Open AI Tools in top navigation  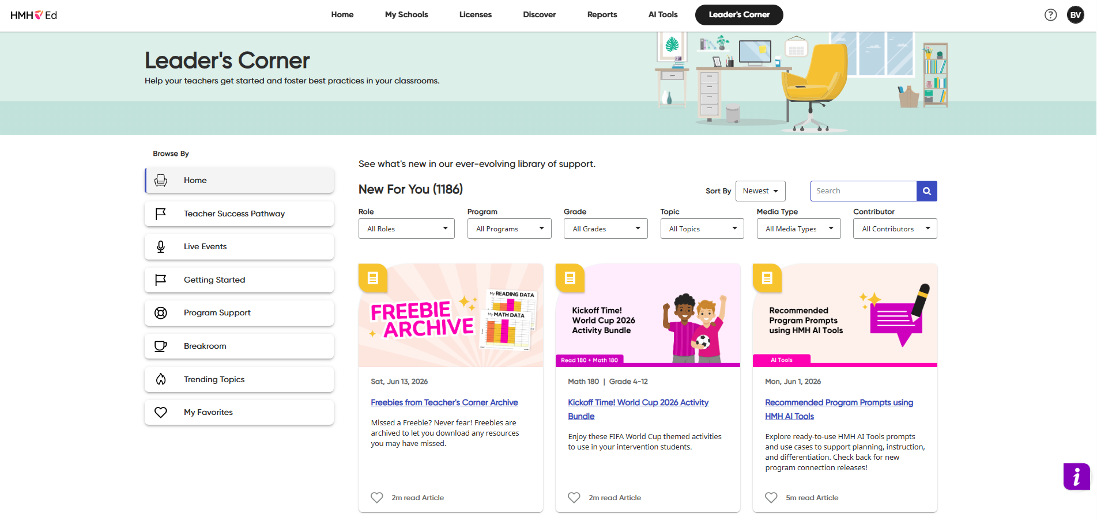pos(663,15)
